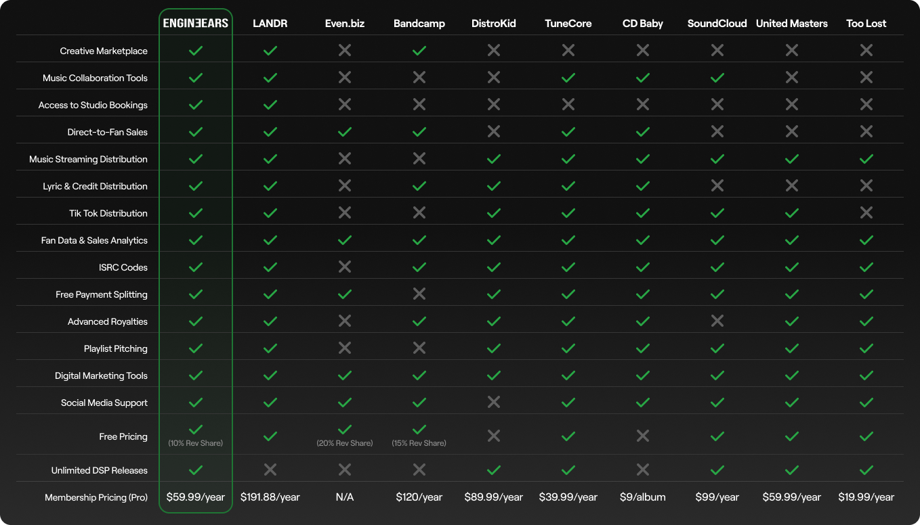The image size is (920, 525).
Task: Select the United Masters column header
Action: (792, 23)
